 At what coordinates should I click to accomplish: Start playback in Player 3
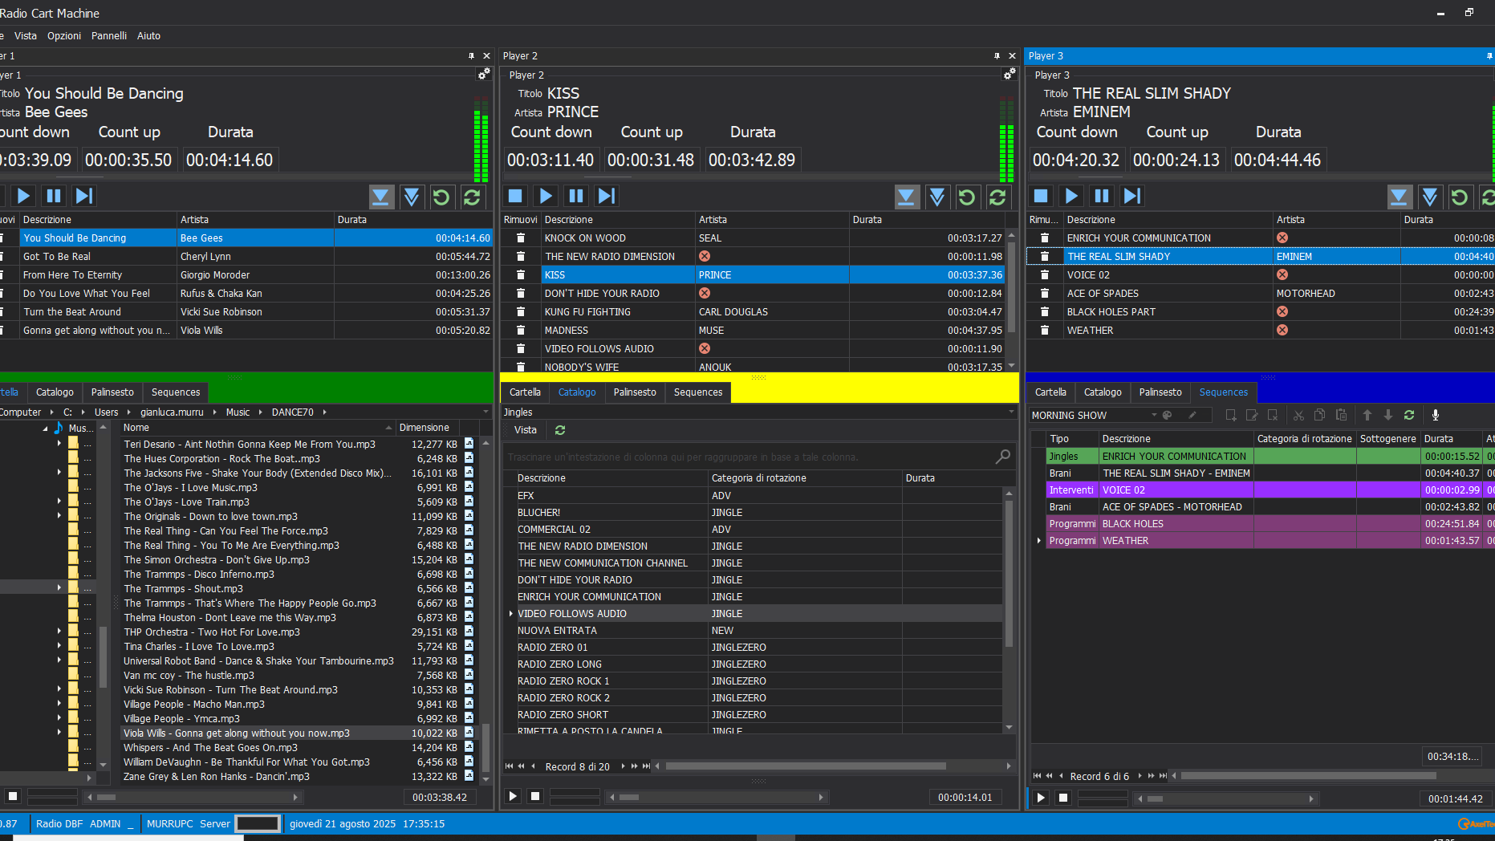[1071, 196]
